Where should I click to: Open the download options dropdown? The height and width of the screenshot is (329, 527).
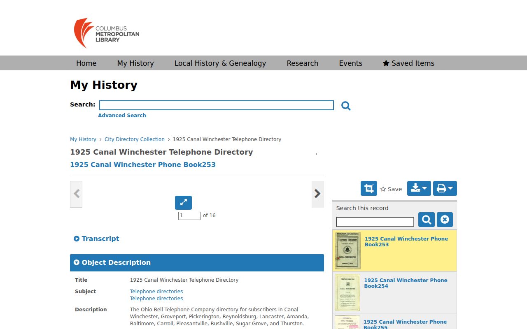(x=419, y=188)
